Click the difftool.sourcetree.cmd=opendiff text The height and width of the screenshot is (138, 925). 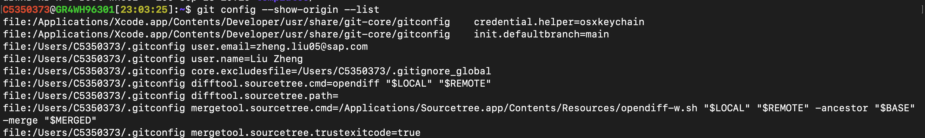(285, 83)
